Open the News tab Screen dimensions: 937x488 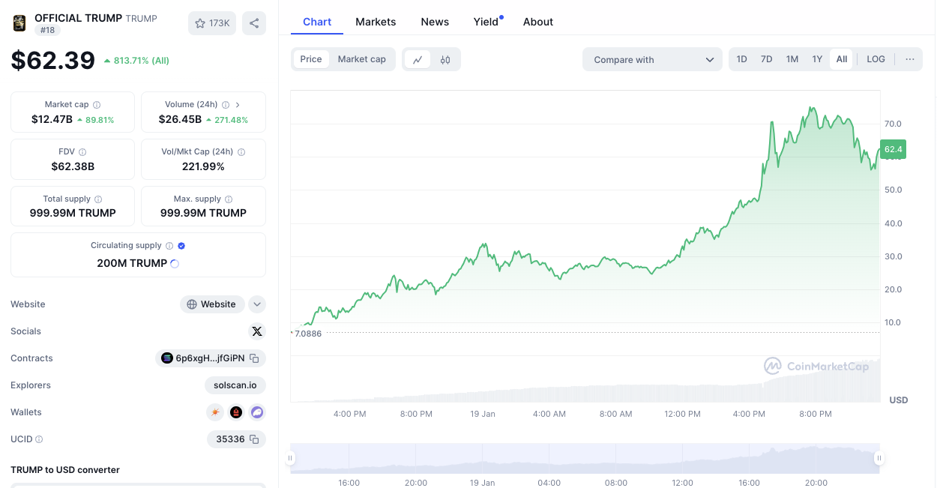pos(435,22)
